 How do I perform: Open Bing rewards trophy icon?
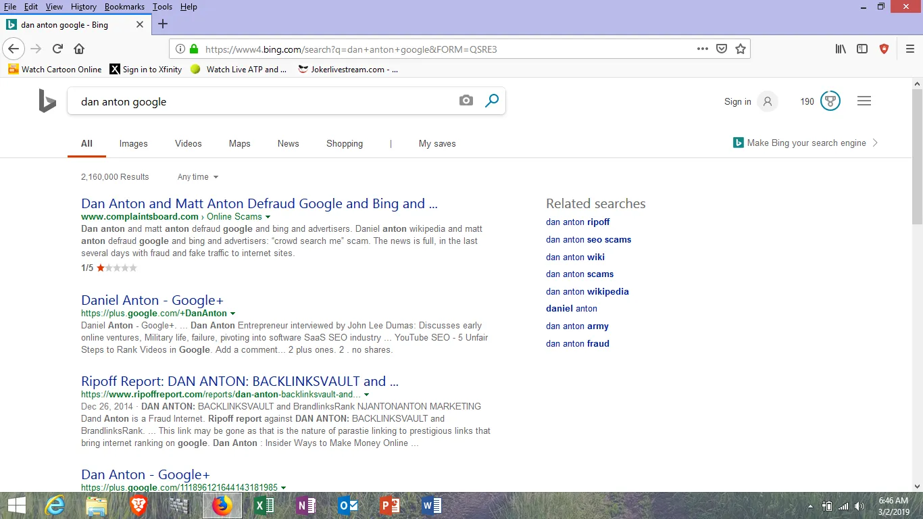pyautogui.click(x=830, y=101)
